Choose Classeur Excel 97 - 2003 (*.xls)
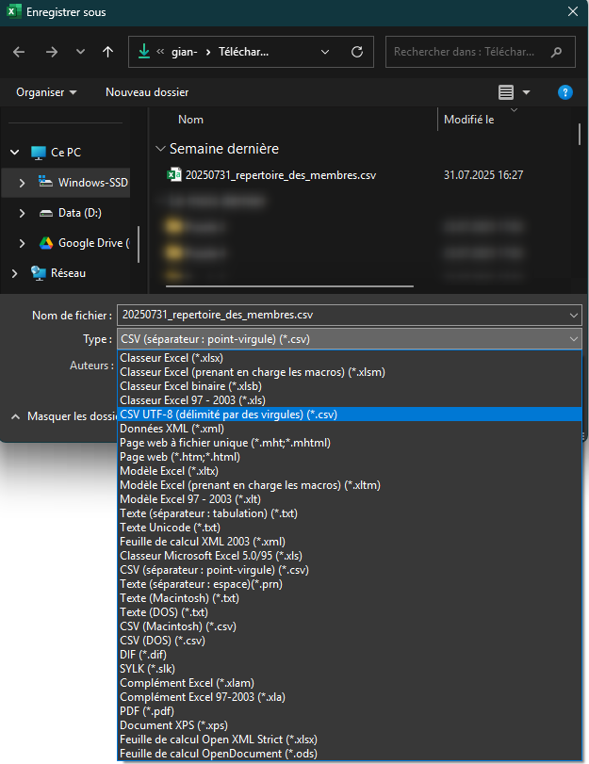Screen dimensions: 589x764 (x=349, y=400)
